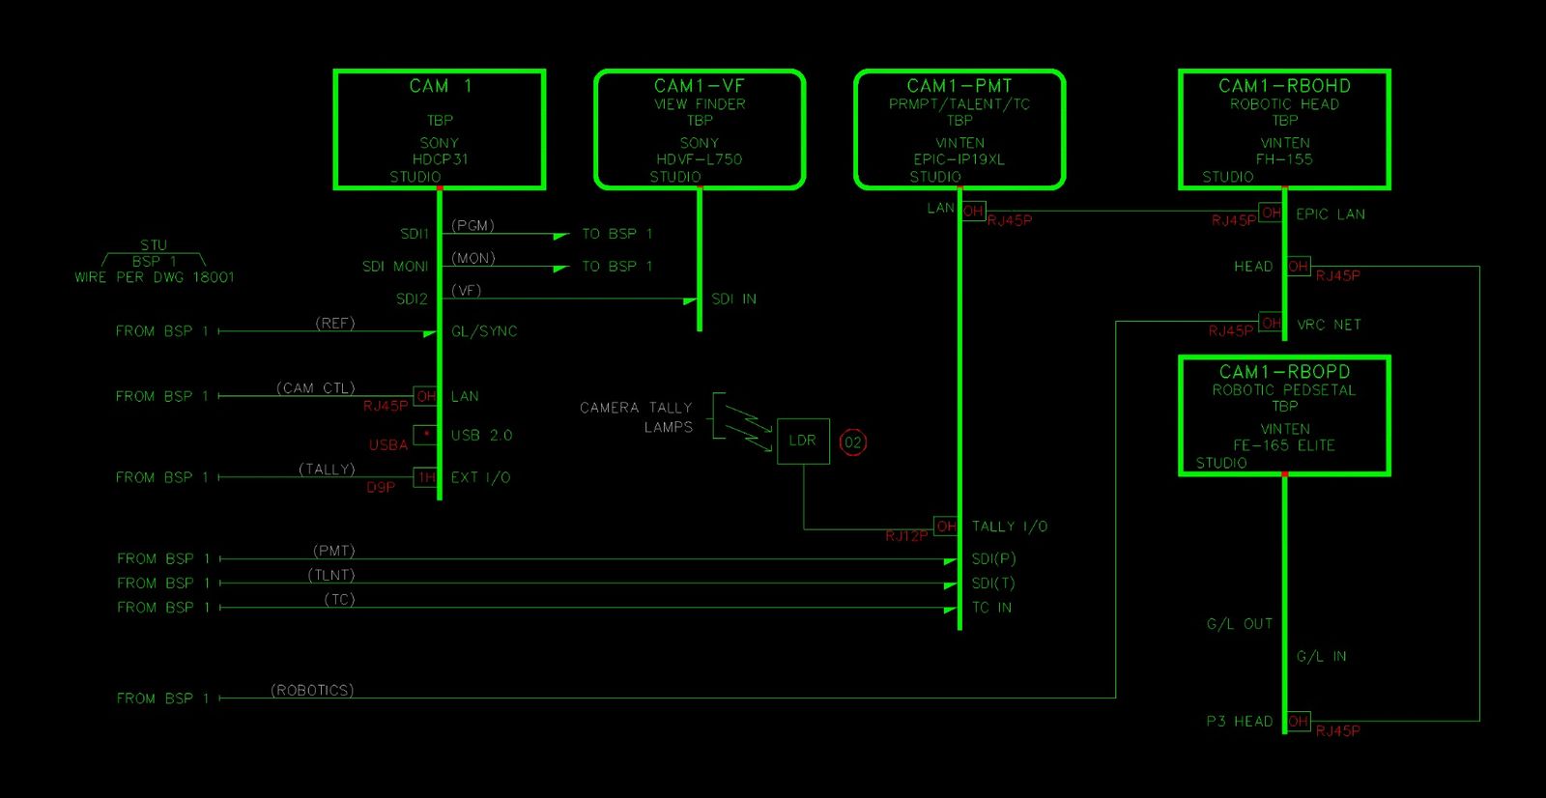Image resolution: width=1546 pixels, height=798 pixels.
Task: Click the VRC NET port label
Action: [1329, 325]
